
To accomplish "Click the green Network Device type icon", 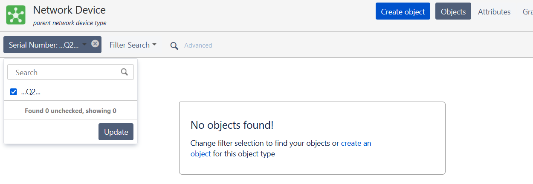I will coord(16,15).
